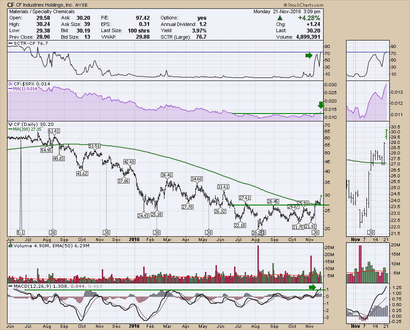Select the CF (Daily) 30.20 legend

tap(31, 124)
